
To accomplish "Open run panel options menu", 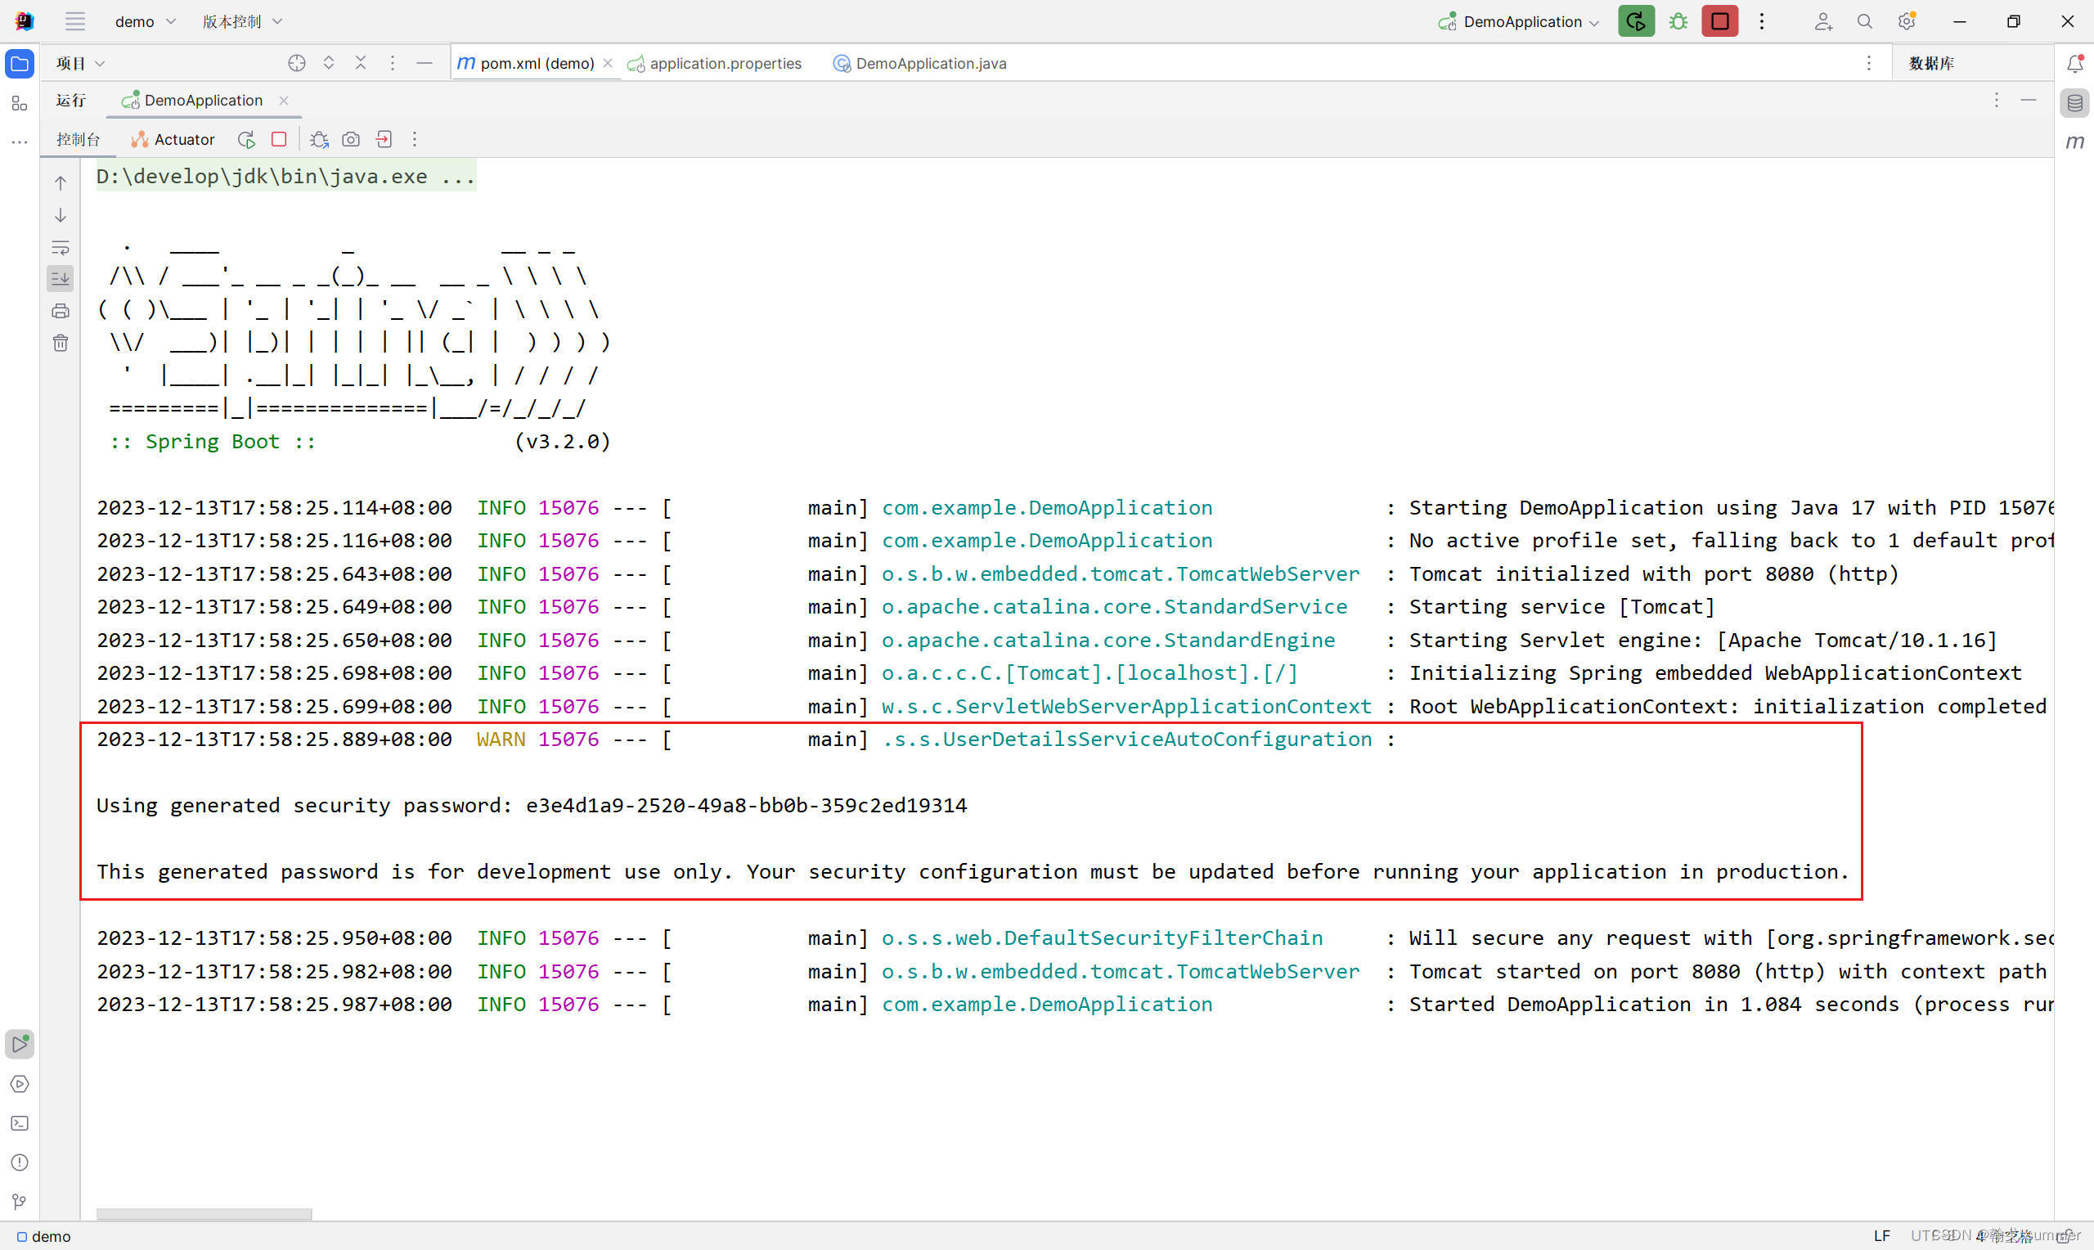I will [1997, 101].
